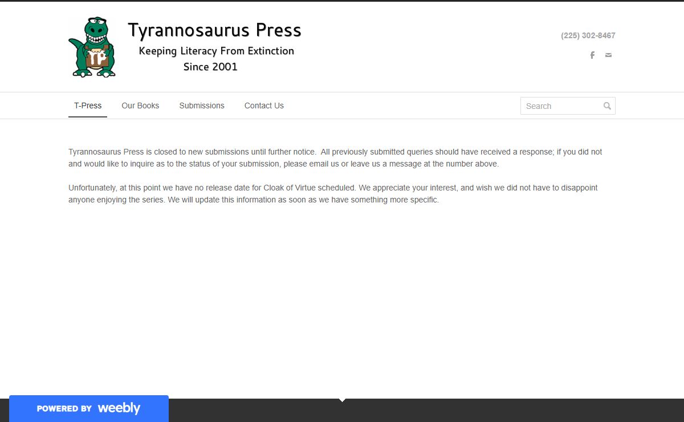Focus the Search input field
This screenshot has height=422, width=684.
coord(561,106)
